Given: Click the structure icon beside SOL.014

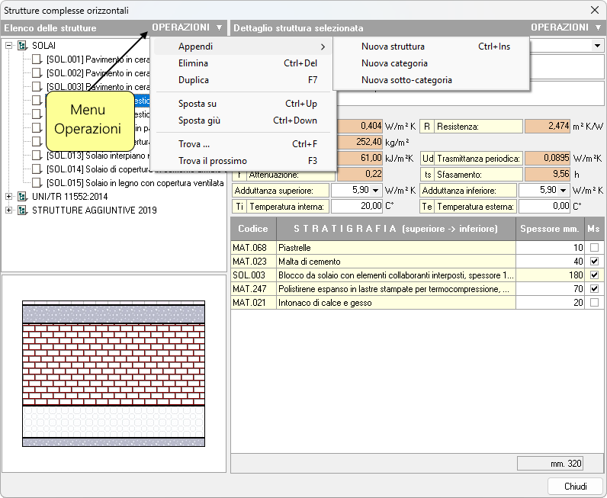Looking at the screenshot, I should click(37, 169).
